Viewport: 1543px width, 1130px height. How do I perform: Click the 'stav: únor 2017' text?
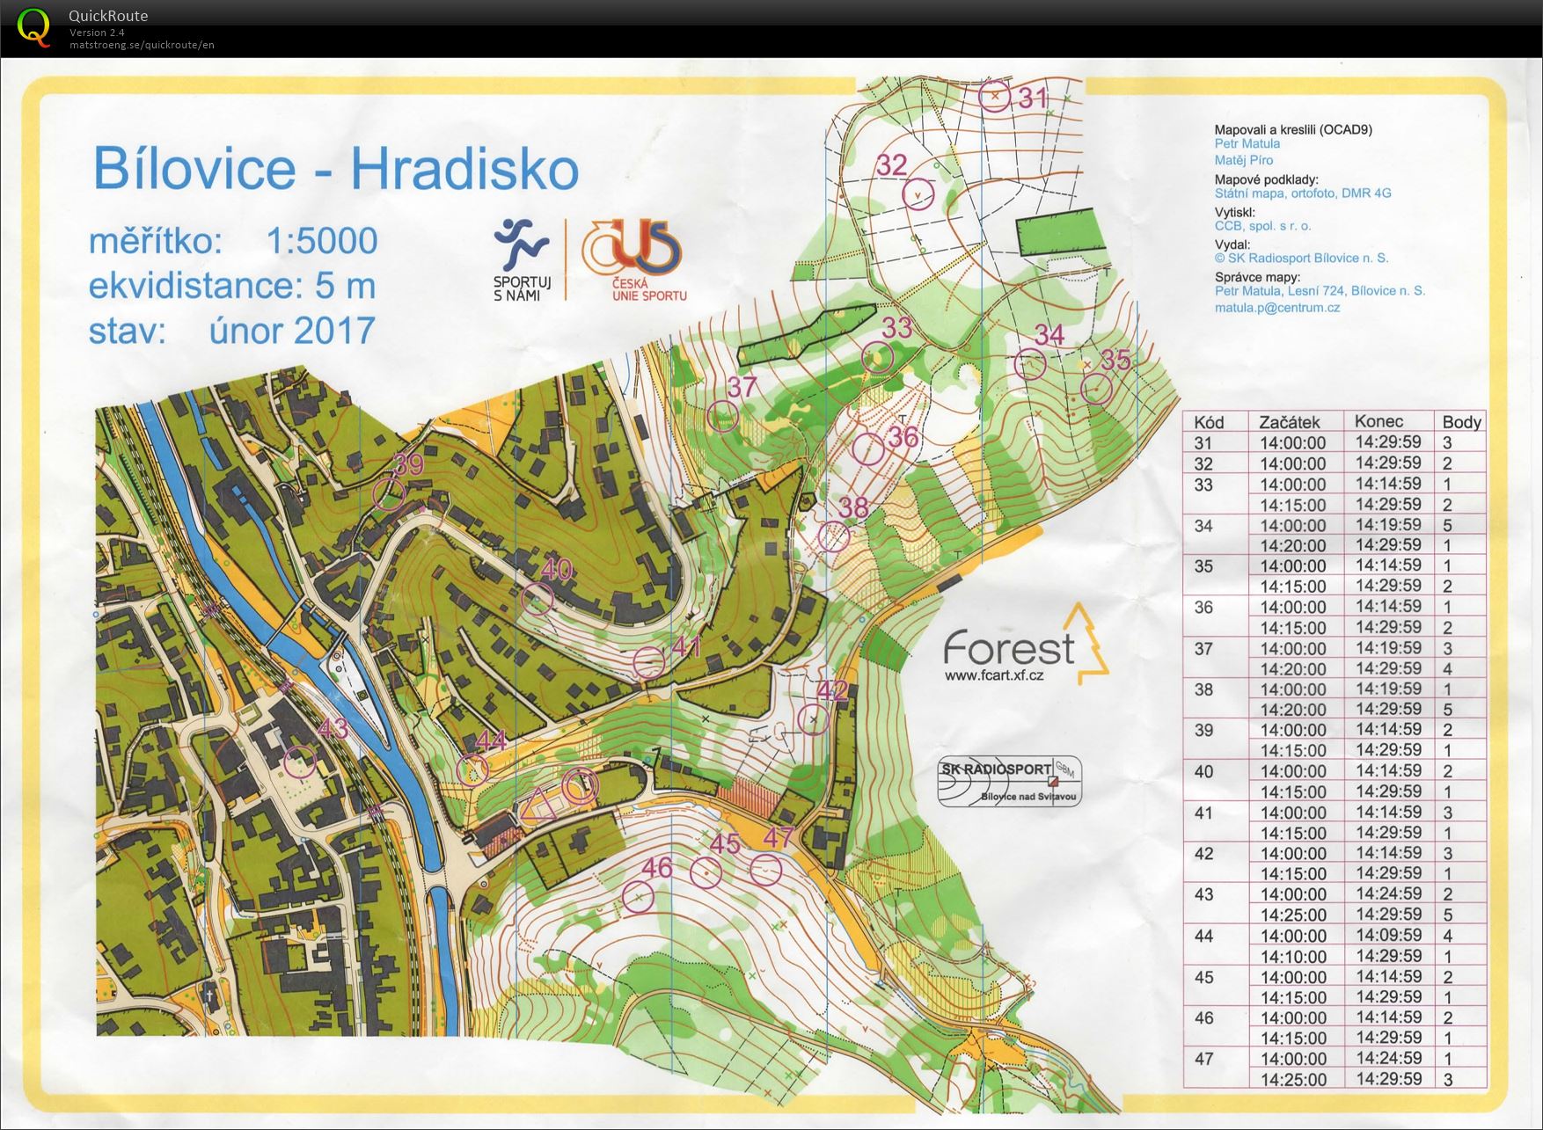pos(232,332)
